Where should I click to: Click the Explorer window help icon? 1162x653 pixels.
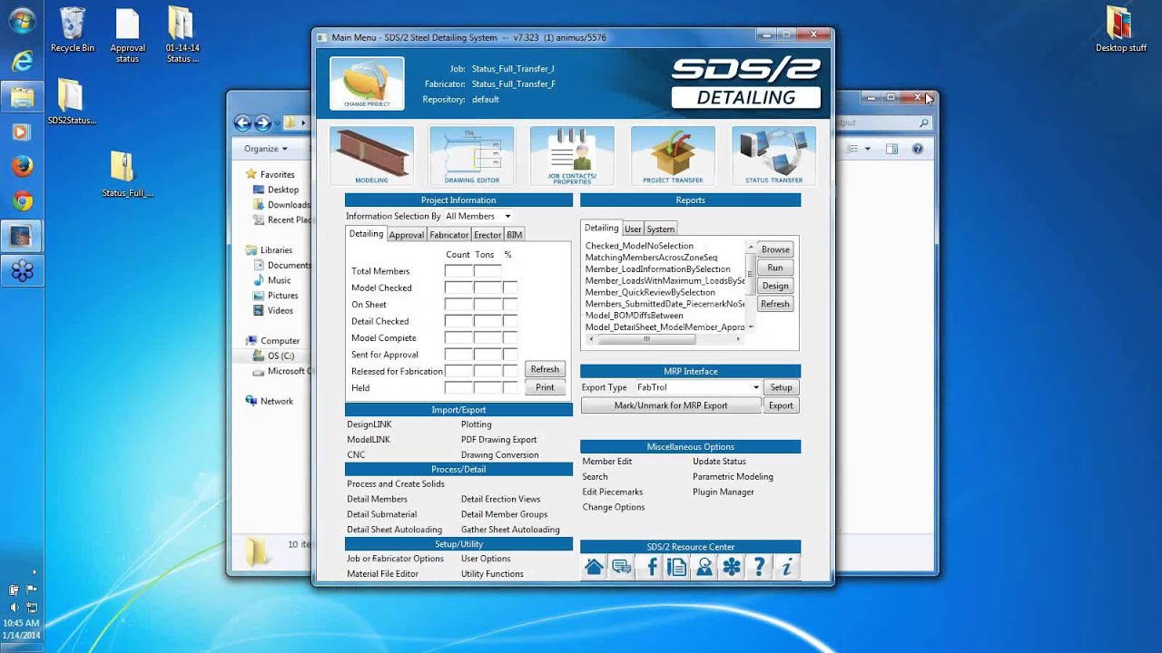coord(918,149)
